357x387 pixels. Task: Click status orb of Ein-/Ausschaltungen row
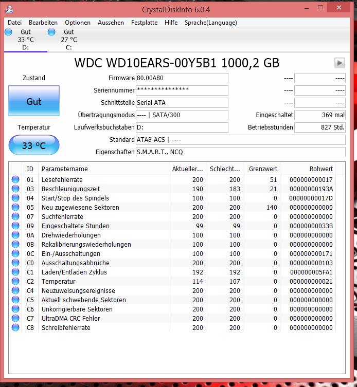[15, 253]
